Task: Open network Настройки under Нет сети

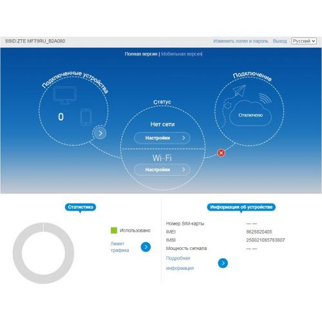Action: point(162,138)
